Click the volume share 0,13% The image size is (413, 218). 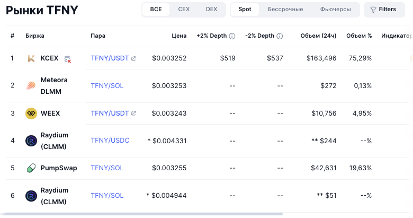pyautogui.click(x=363, y=86)
